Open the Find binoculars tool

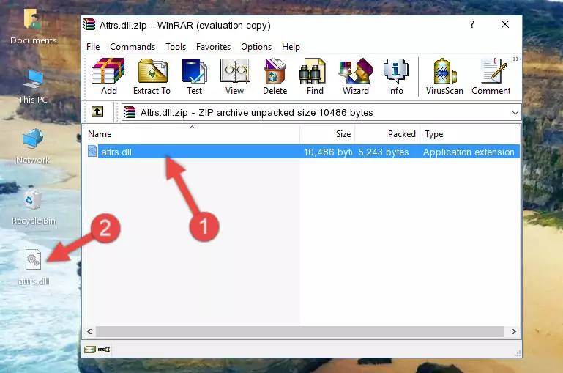click(315, 76)
